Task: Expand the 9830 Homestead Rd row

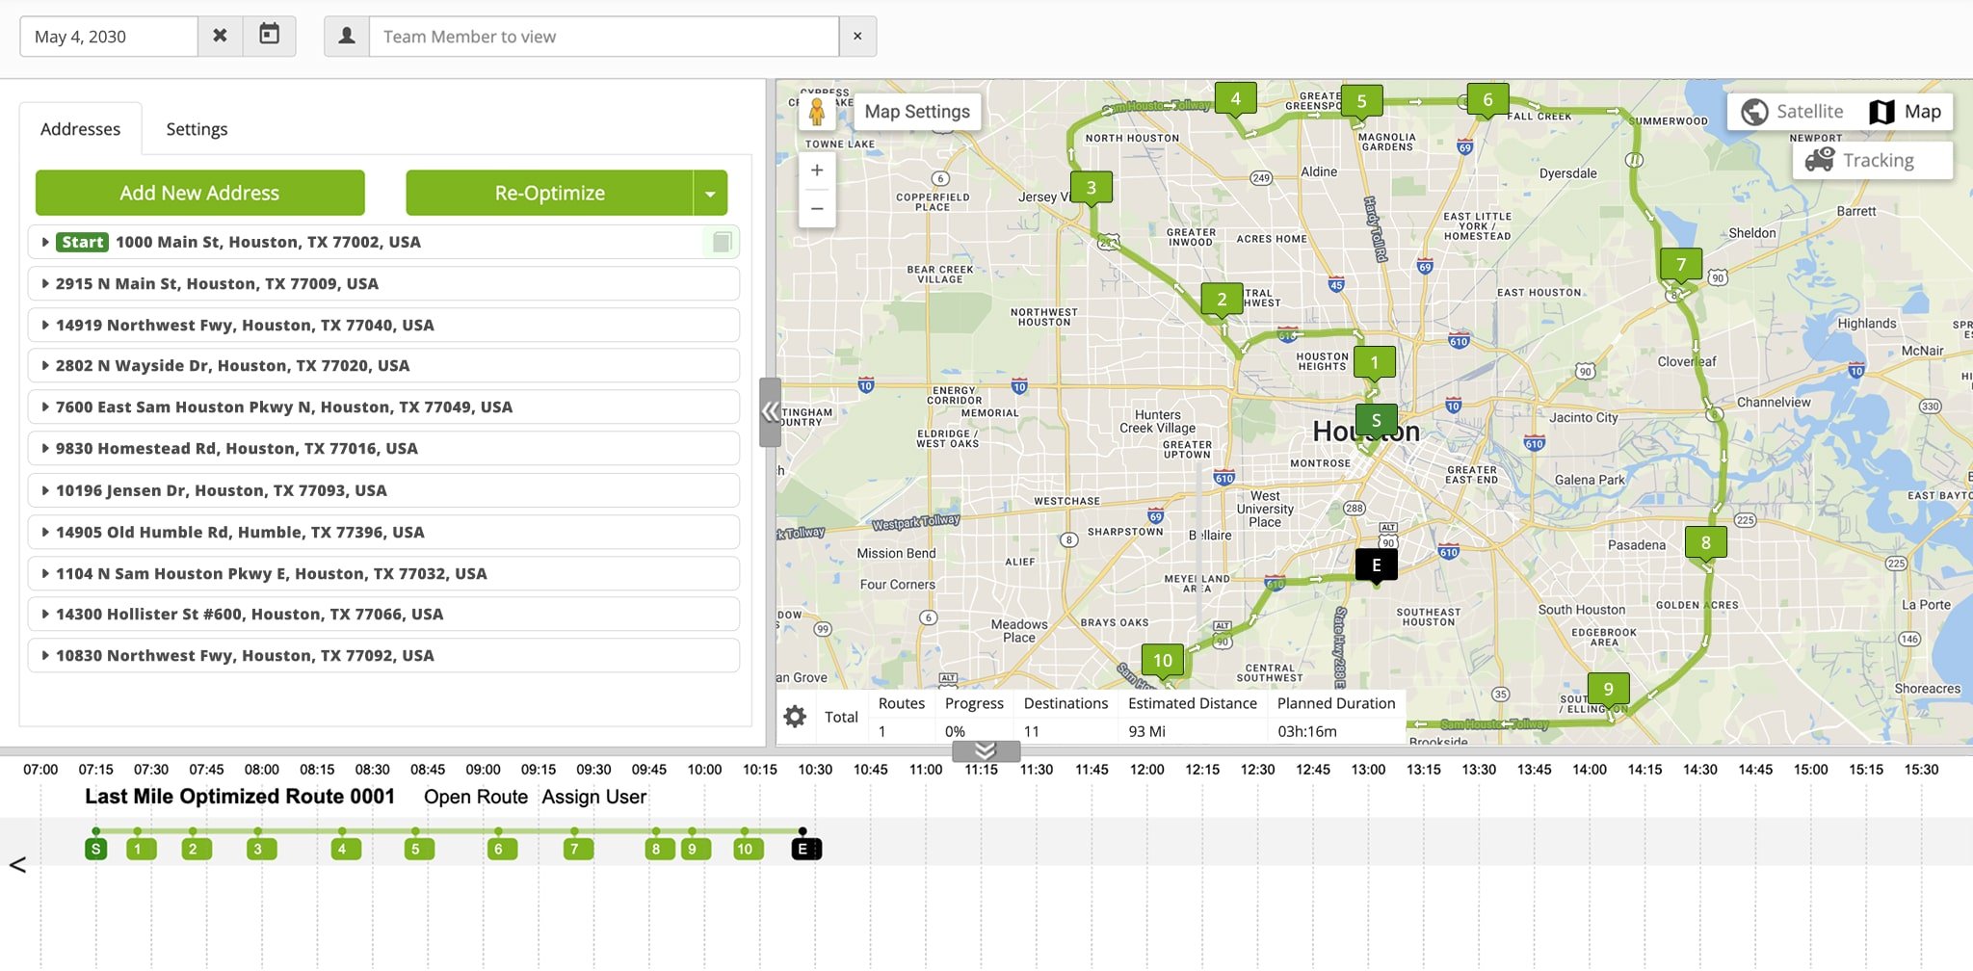Action: point(45,448)
